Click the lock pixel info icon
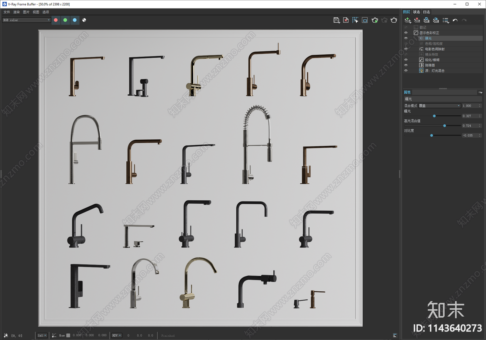 [x=6, y=335]
